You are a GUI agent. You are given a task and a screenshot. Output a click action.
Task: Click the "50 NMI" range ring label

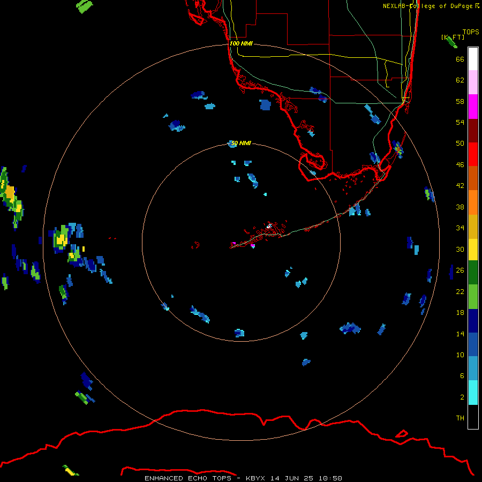pyautogui.click(x=241, y=143)
